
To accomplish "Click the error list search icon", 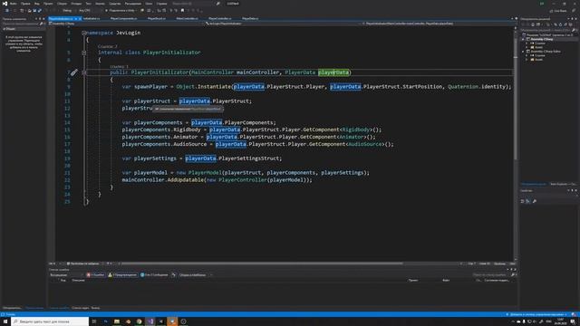I will point(513,275).
